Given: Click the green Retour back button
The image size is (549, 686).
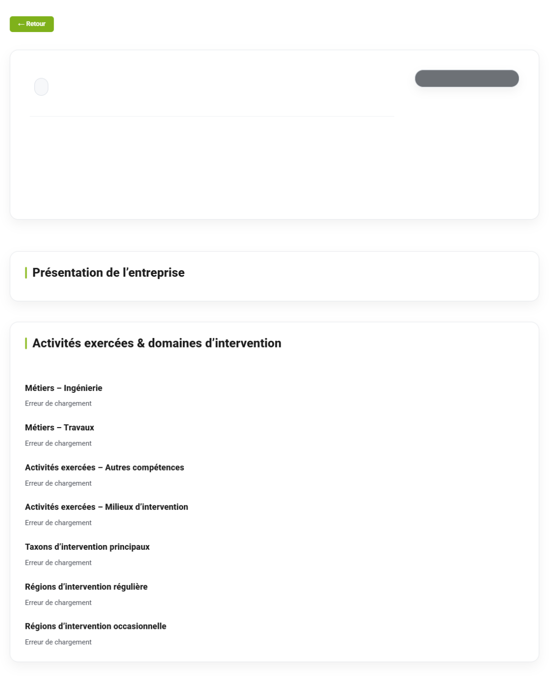Looking at the screenshot, I should 32,24.
